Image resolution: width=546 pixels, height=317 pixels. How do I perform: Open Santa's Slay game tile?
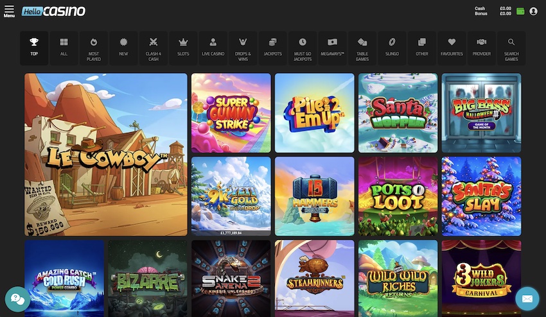[482, 196]
